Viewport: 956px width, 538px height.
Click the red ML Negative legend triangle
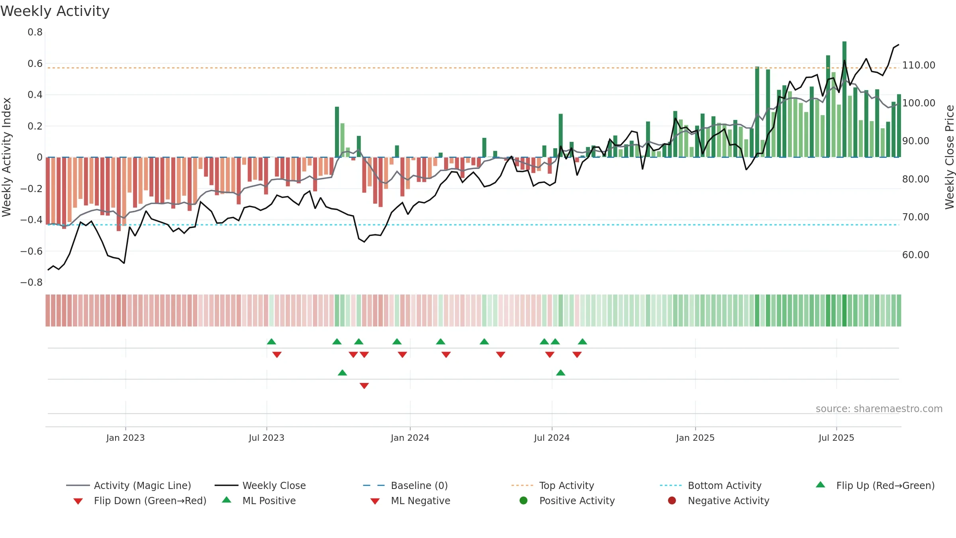(x=375, y=501)
